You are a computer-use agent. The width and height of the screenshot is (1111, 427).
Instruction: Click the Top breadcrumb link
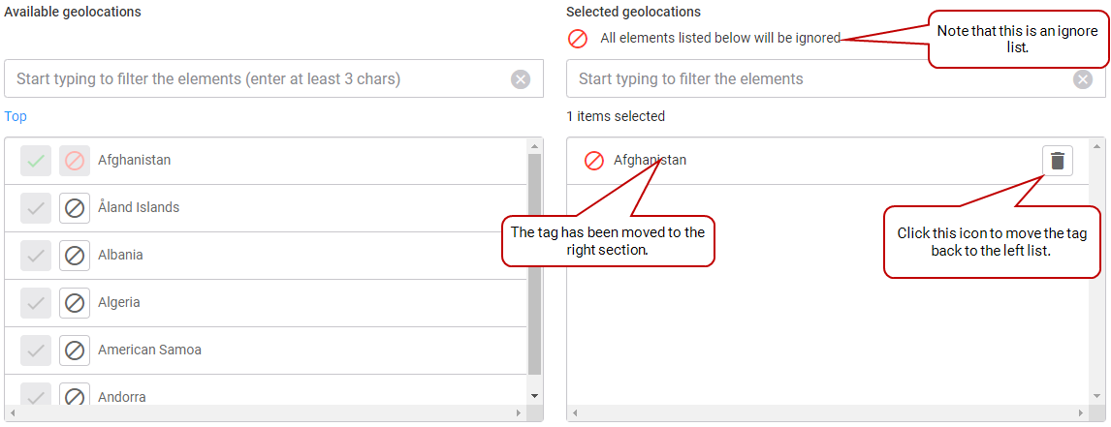coord(16,116)
